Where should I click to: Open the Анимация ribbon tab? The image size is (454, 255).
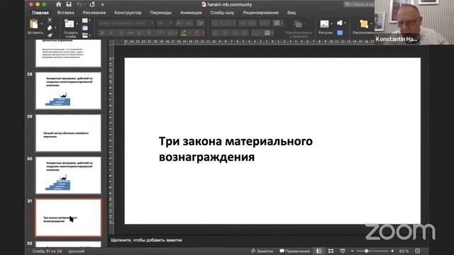(x=191, y=13)
